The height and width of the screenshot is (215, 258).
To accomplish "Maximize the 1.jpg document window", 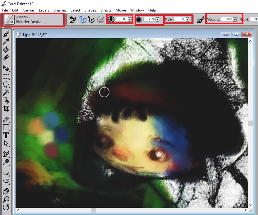I will click(236, 34).
